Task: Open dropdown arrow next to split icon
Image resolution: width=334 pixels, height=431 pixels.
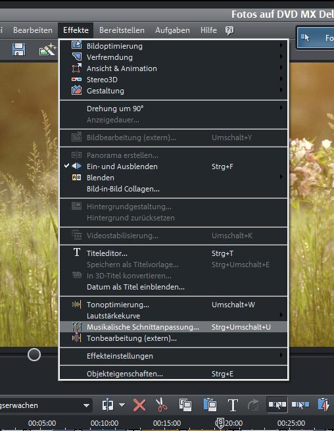Action: [122, 405]
